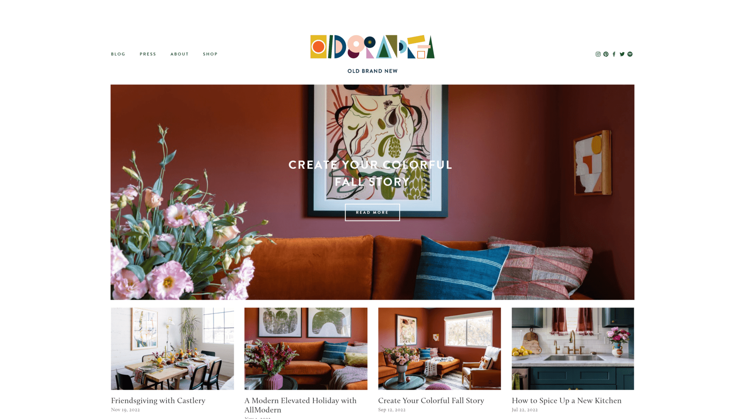Open Pinterest profile via header icon
Screen dimensions: 745x419
tap(606, 54)
